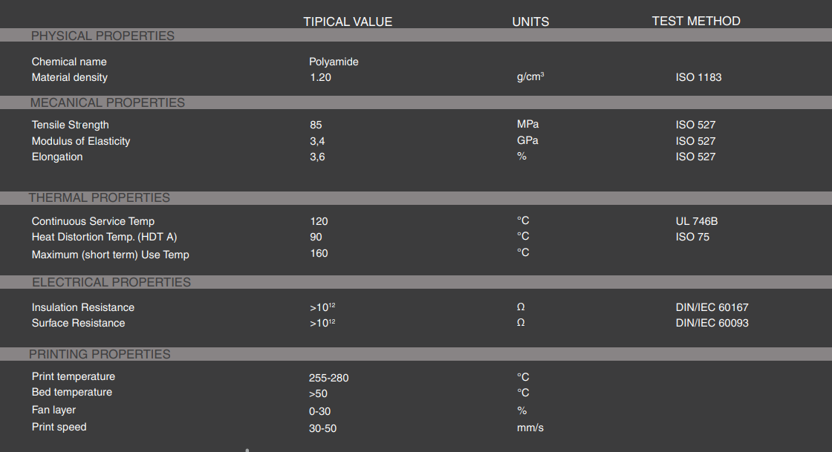Click the material density value 1.20
Viewport: 832px width, 452px height.
pos(320,77)
